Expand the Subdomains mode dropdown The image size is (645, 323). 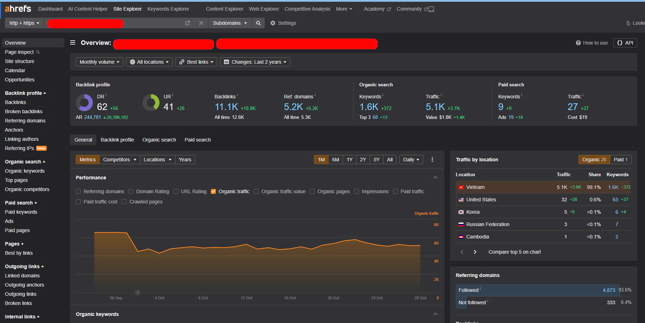[230, 23]
